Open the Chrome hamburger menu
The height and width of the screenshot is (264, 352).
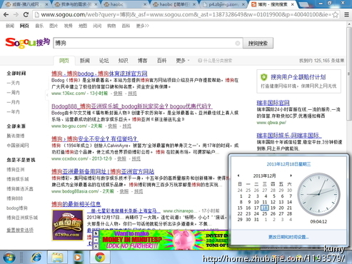point(346,15)
